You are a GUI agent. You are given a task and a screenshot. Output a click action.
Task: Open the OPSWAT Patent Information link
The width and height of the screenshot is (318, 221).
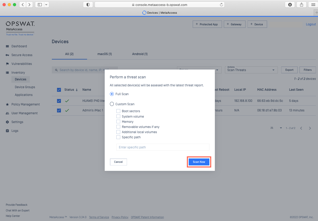[147, 217]
